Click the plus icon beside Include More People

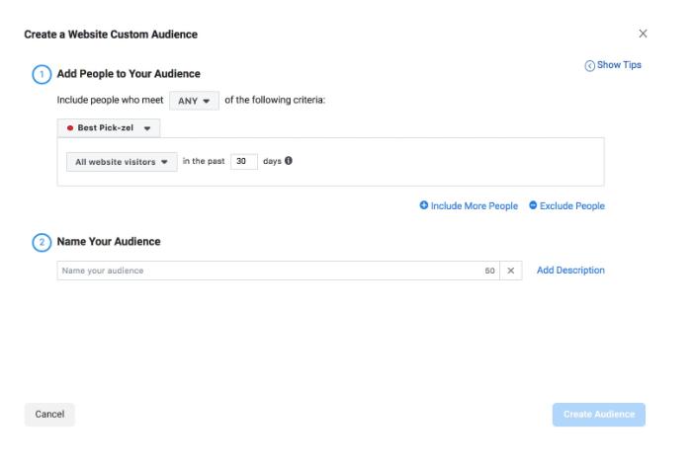424,205
